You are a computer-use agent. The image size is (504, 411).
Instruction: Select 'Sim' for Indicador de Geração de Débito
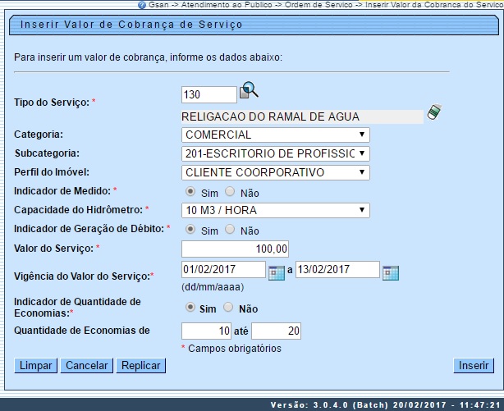click(x=191, y=230)
